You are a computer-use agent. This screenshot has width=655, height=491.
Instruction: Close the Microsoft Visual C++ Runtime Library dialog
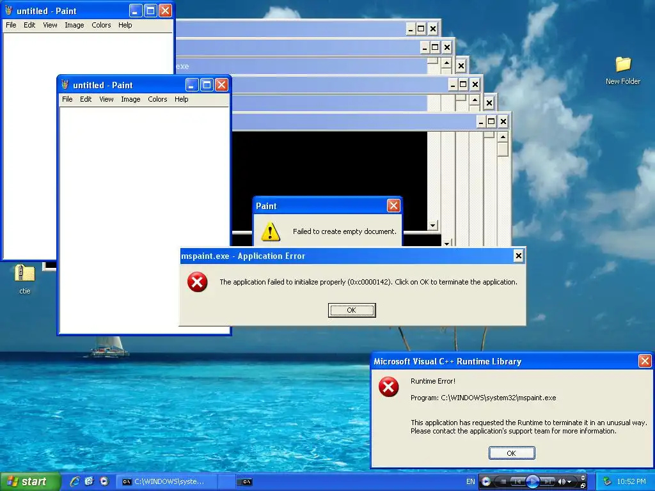click(645, 361)
